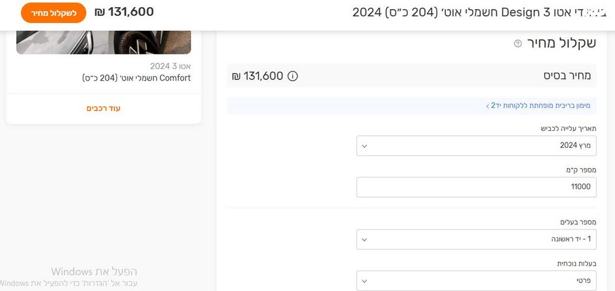Click the 131,600 ₪ price in the header
The width and height of the screenshot is (615, 291).
124,12
